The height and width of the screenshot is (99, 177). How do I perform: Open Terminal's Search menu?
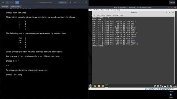click(108, 15)
